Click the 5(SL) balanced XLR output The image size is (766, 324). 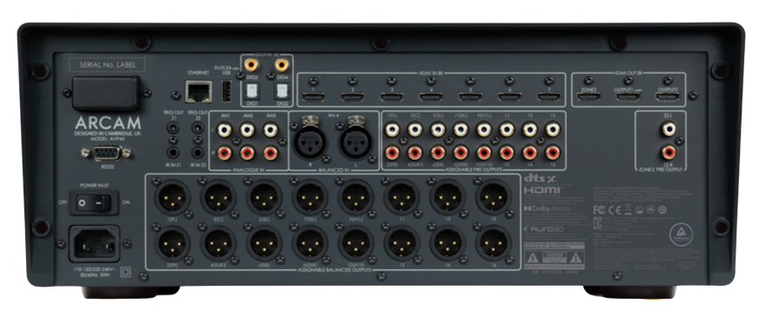tap(264, 197)
